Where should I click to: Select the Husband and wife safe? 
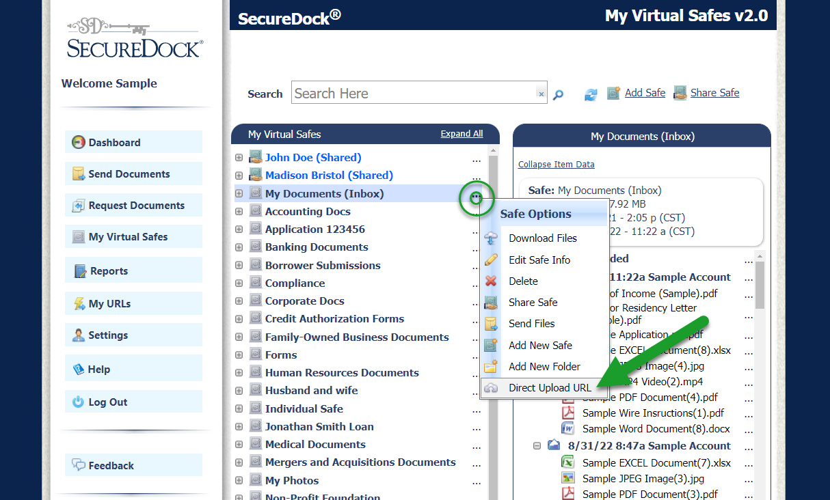(311, 390)
